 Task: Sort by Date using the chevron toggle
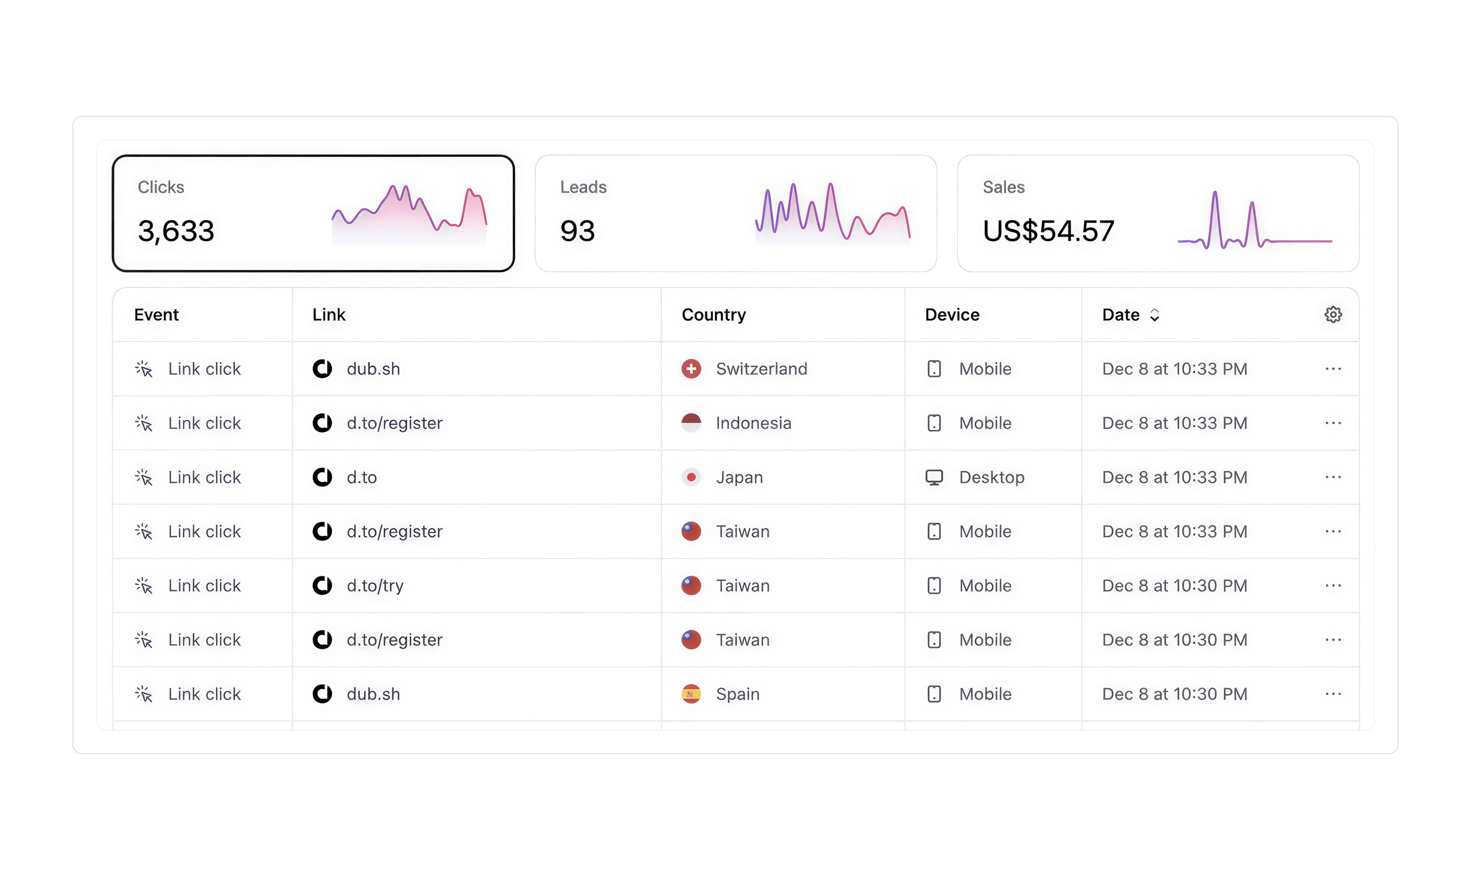point(1154,316)
